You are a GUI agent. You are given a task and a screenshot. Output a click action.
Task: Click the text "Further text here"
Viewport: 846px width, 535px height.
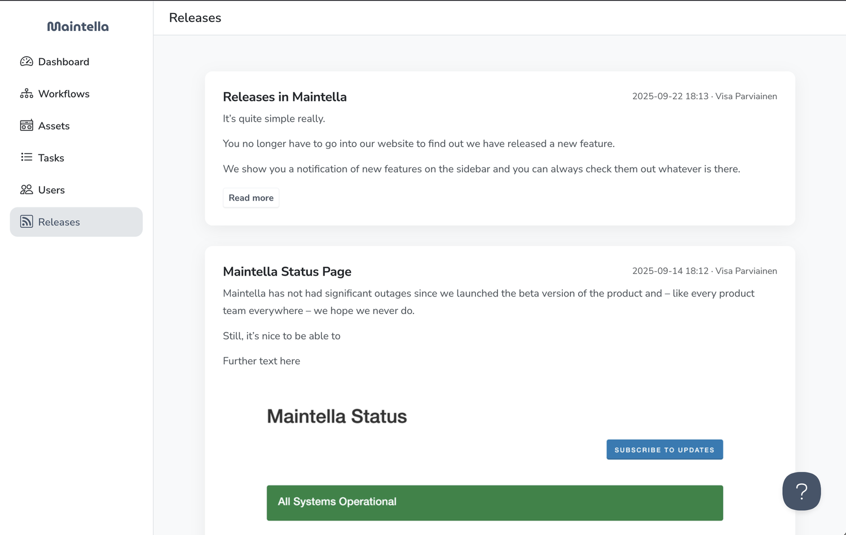(x=262, y=361)
